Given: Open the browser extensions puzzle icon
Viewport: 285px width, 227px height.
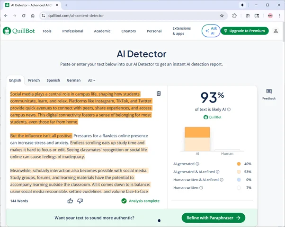Looking at the screenshot, I should (234, 15).
